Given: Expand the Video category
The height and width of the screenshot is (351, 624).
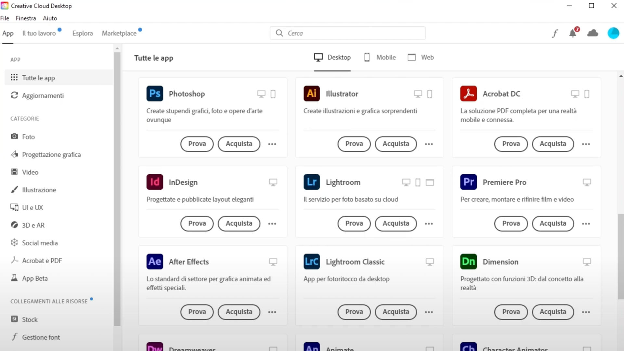Looking at the screenshot, I should pos(30,172).
